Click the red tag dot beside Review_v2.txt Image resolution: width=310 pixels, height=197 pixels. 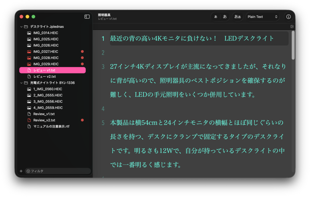click(82, 120)
